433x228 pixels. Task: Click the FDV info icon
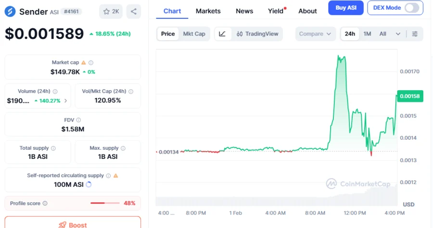[78, 120]
